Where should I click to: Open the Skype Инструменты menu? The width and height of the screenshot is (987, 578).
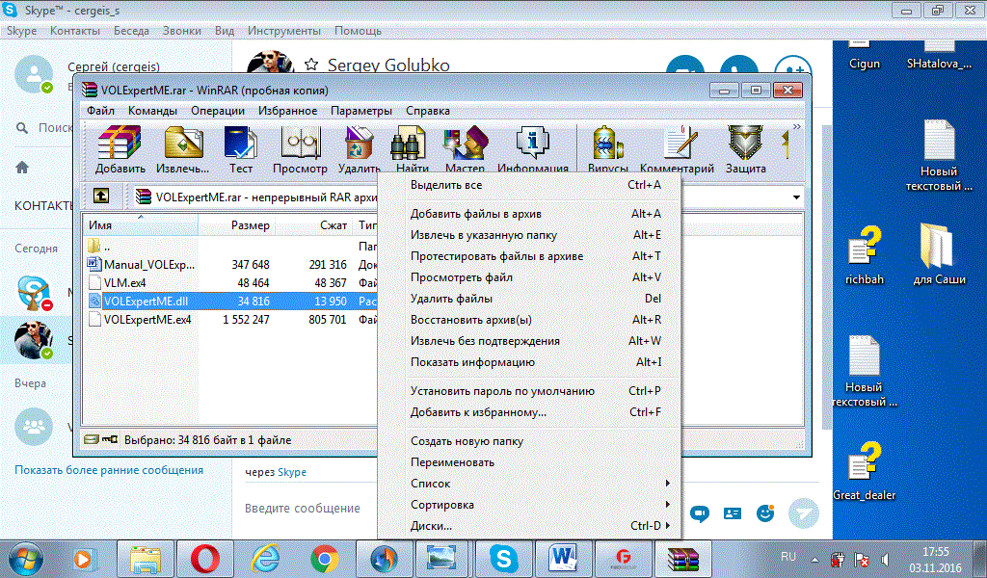click(x=284, y=31)
